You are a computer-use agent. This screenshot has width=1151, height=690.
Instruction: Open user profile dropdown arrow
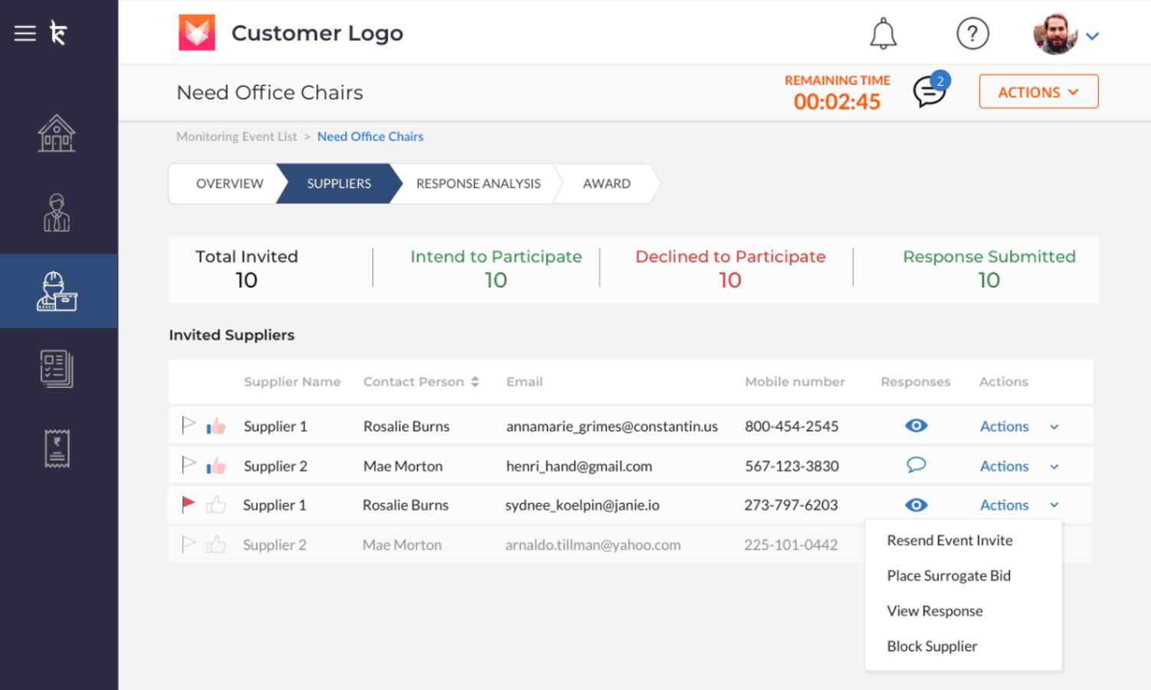coord(1092,36)
